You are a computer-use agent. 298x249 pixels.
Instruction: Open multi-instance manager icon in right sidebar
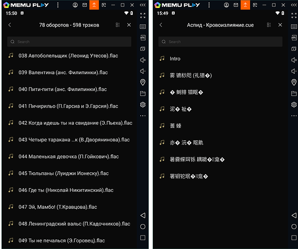tap(294, 49)
